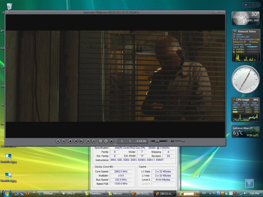Viewport: 263px width, 197px height.
Task: Switch to the 3DMark taskbar window
Action: pos(48,194)
